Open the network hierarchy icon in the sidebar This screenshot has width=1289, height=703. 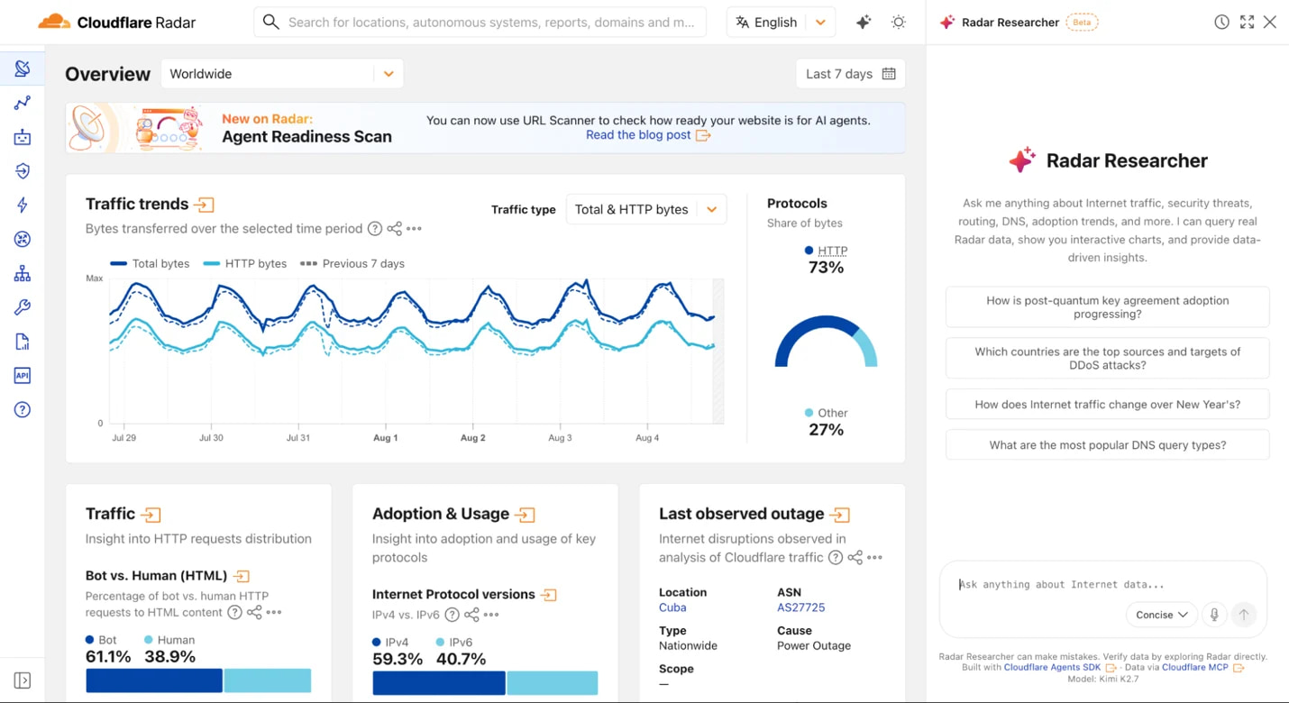(x=23, y=273)
